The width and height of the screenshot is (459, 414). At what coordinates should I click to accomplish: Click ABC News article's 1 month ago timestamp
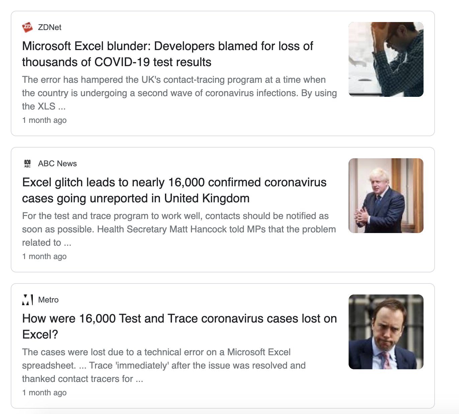click(44, 256)
